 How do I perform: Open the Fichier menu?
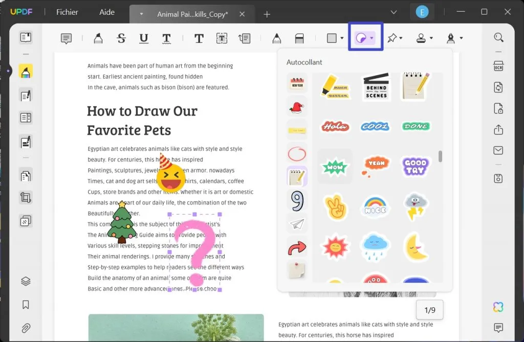pos(67,12)
